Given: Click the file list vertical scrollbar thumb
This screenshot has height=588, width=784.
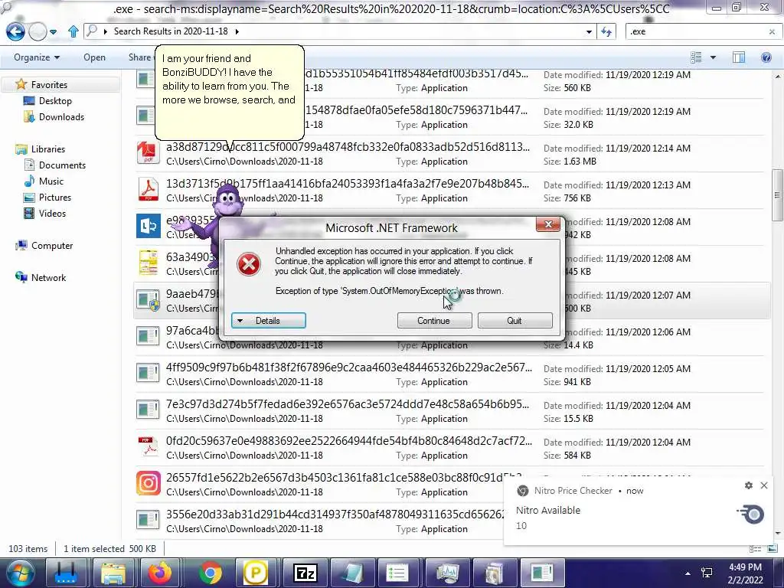Looking at the screenshot, I should [777, 195].
